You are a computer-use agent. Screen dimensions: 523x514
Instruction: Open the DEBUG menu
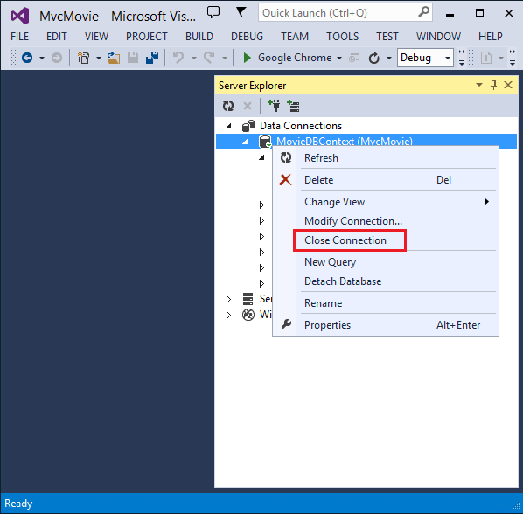coord(247,37)
